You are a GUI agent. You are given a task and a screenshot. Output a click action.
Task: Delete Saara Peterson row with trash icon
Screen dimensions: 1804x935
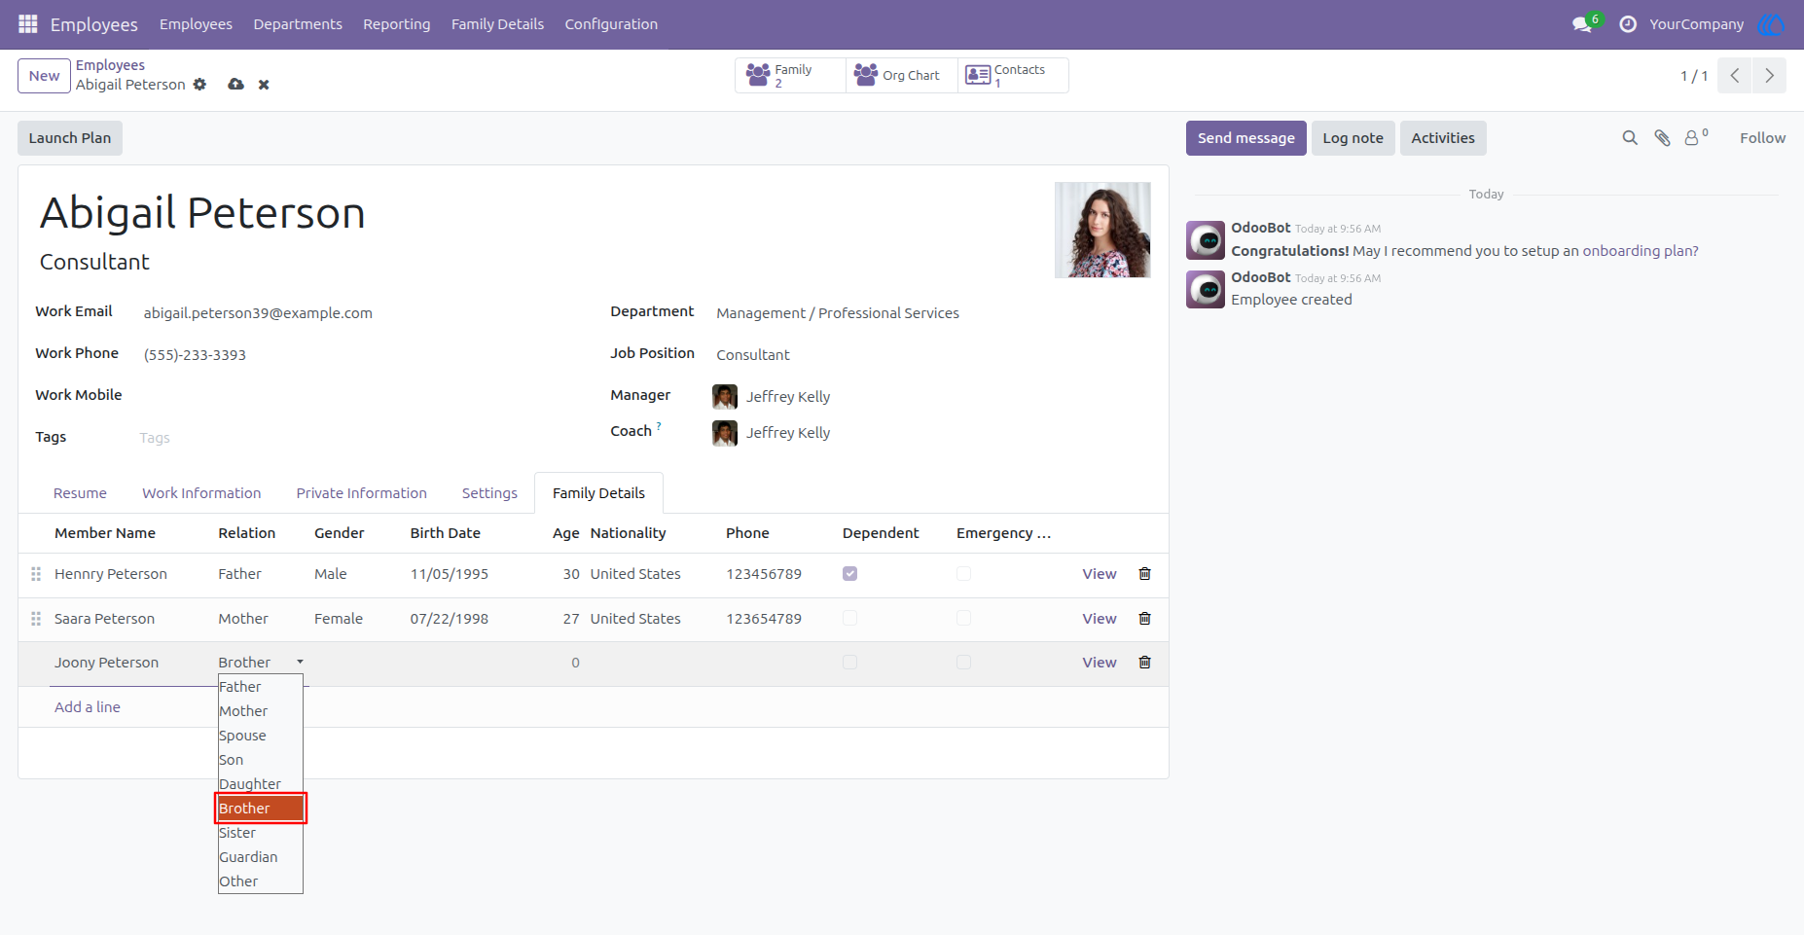1144,619
